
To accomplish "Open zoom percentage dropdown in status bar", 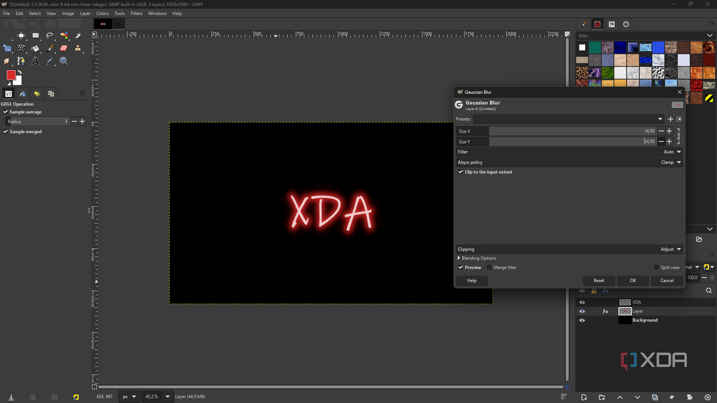I will tap(167, 397).
